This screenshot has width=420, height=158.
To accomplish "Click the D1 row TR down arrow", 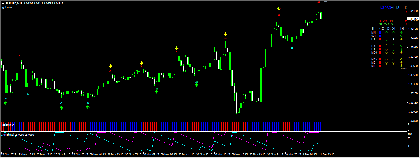I will pos(401,39).
